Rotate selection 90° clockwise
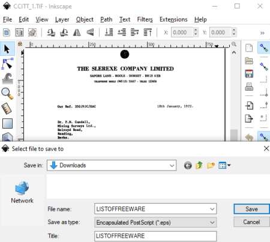The width and height of the screenshot is (270, 242). point(64,32)
